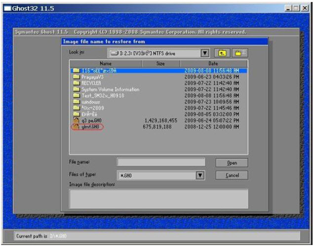Close the Ghost32 11.5 window
The height and width of the screenshot is (247, 314).
pos(305,9)
